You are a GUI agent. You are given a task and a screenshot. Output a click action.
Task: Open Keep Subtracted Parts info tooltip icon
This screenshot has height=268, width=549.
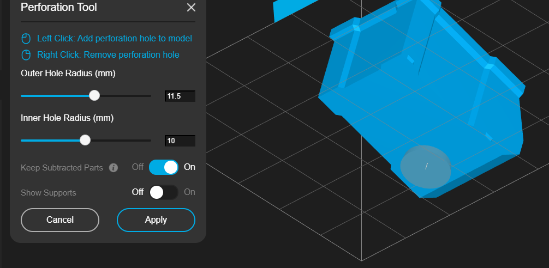(113, 168)
